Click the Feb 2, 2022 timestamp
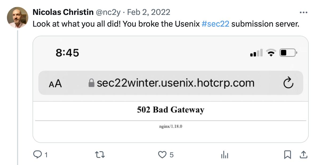Viewport: 313px width, 165px height. (x=149, y=12)
